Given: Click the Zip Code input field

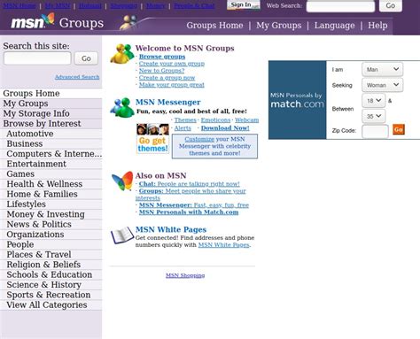Looking at the screenshot, I should [x=375, y=131].
